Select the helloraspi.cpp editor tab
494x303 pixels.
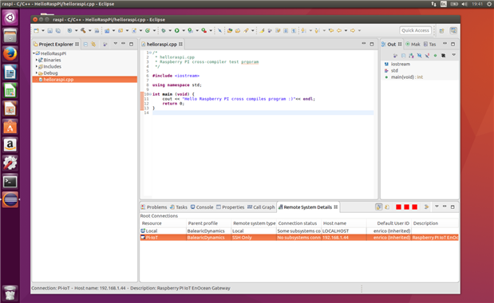162,44
